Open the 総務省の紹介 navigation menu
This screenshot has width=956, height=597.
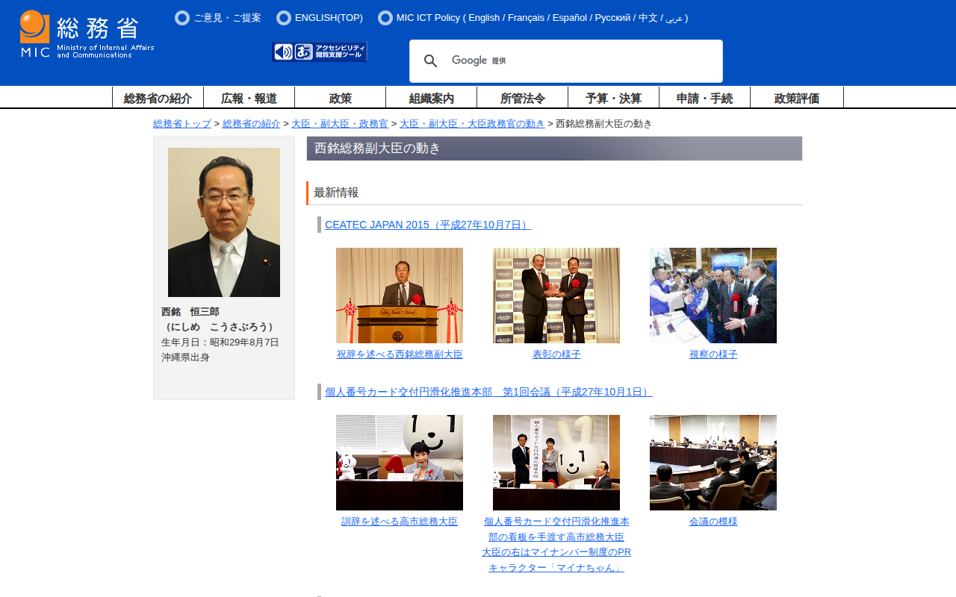(x=158, y=98)
